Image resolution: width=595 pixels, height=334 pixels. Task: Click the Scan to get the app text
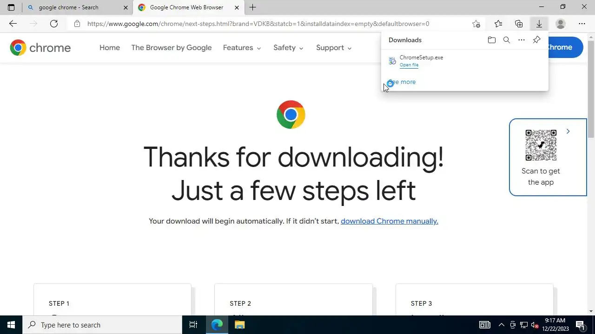tap(541, 177)
